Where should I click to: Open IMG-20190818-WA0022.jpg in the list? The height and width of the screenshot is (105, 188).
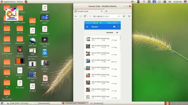tap(102, 54)
